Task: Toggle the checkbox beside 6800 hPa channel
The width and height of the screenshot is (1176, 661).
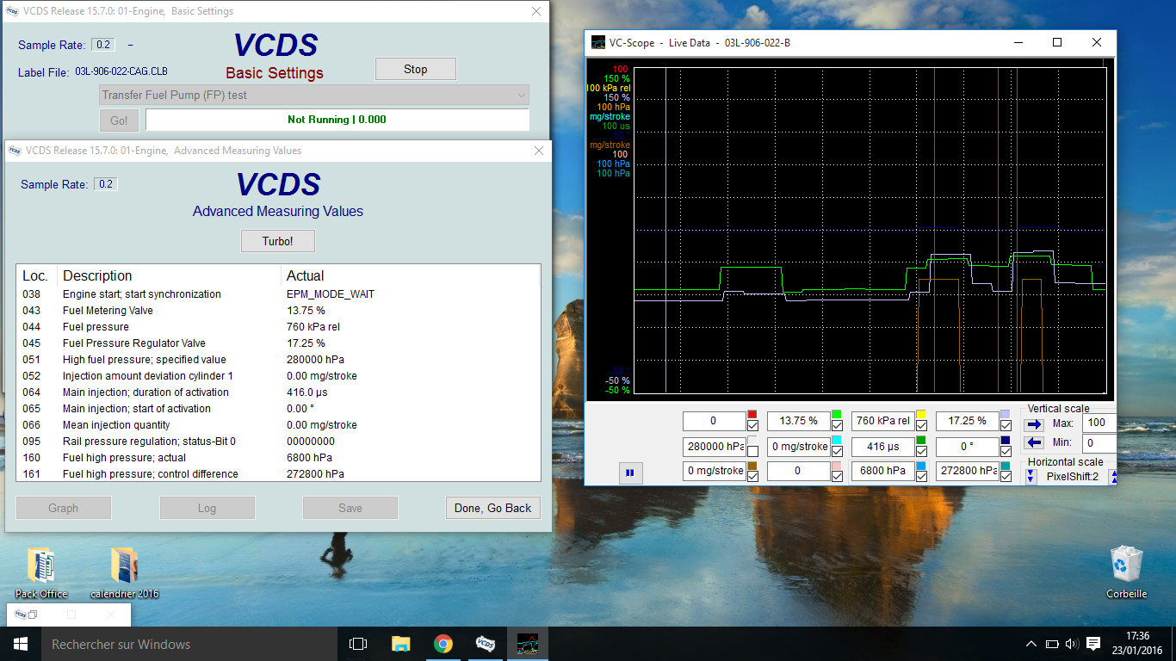Action: [921, 476]
